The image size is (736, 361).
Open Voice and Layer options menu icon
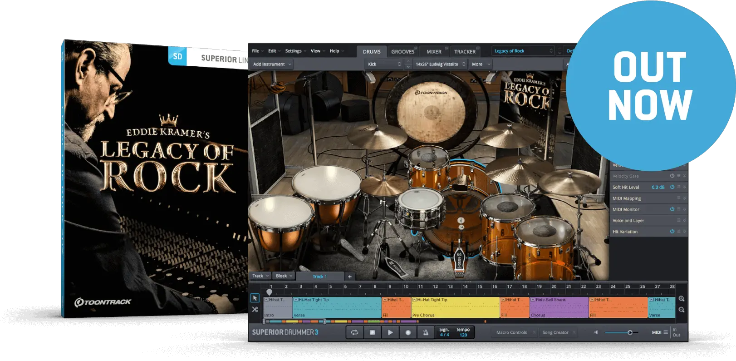(x=679, y=220)
